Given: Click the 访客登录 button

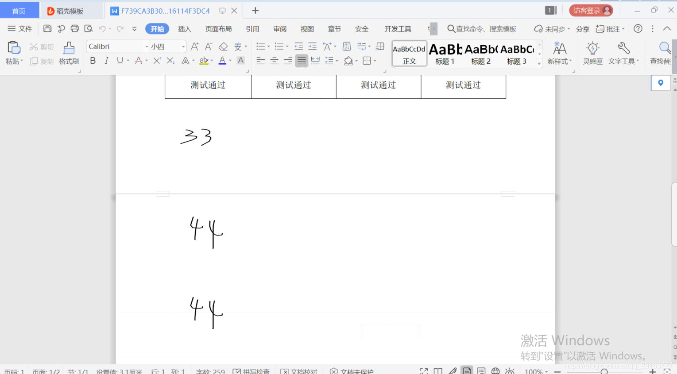Looking at the screenshot, I should tap(591, 10).
